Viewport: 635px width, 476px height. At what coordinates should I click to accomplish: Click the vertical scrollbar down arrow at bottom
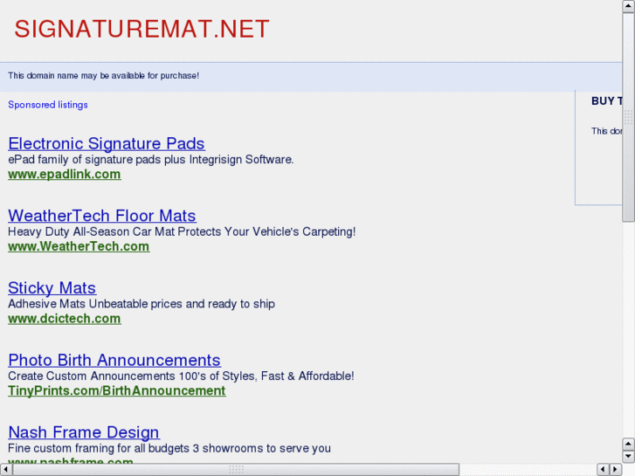(x=628, y=457)
